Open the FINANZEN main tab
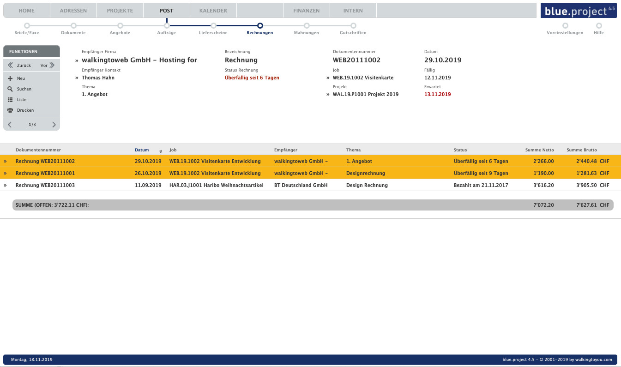Image resolution: width=621 pixels, height=367 pixels. point(306,11)
